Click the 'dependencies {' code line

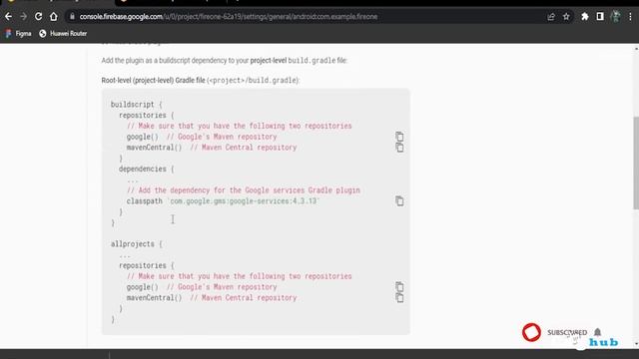(x=147, y=169)
